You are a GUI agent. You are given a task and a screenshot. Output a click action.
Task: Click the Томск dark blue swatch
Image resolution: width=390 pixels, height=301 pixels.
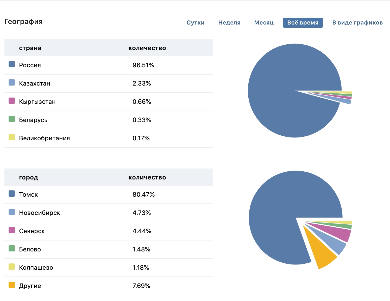coord(12,194)
